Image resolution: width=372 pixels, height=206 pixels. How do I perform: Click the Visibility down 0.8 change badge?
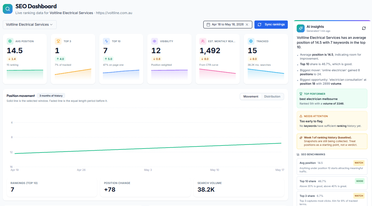point(157,59)
